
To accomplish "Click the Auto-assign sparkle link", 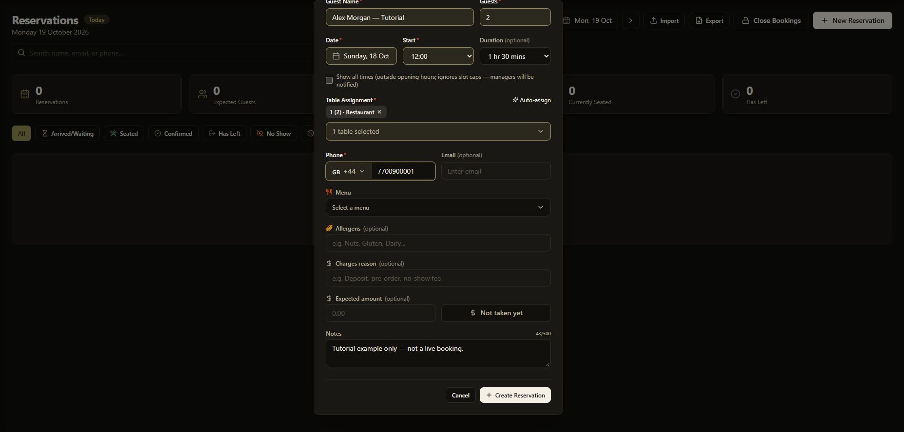I will 531,100.
